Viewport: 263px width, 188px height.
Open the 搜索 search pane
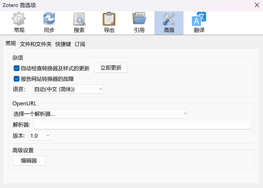click(x=79, y=23)
